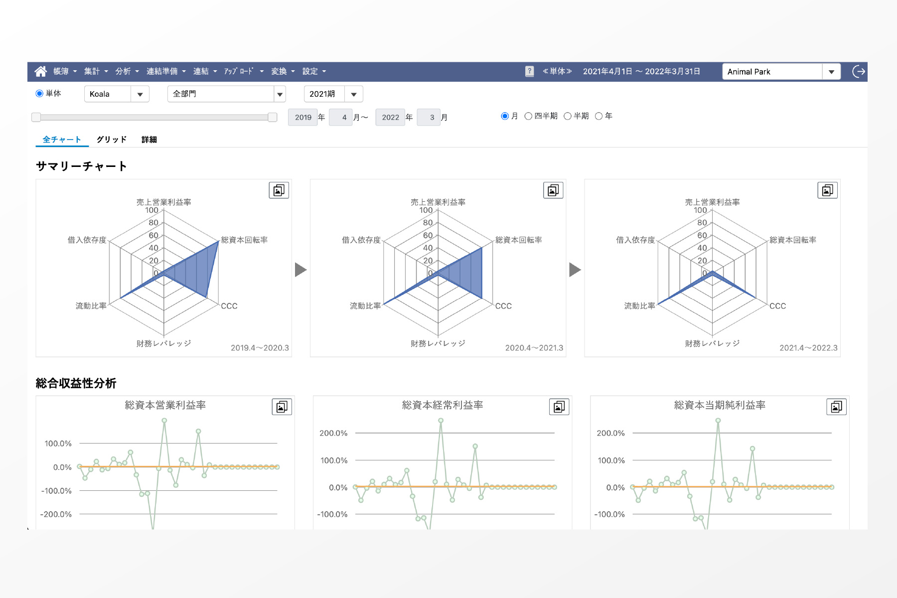
Task: Open the 詳細 tab
Action: [x=149, y=140]
